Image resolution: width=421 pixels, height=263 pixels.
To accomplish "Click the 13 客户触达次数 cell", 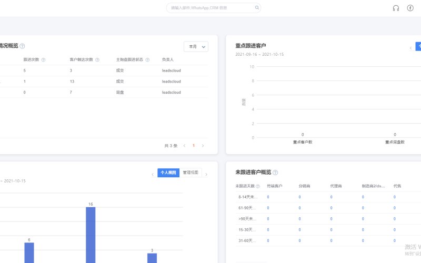I will tap(72, 82).
